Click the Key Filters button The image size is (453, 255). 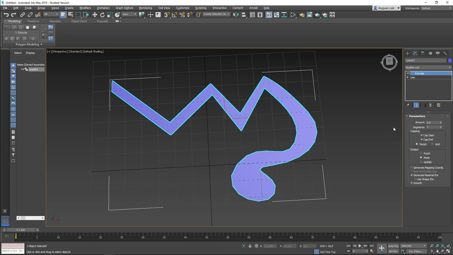click(x=416, y=251)
